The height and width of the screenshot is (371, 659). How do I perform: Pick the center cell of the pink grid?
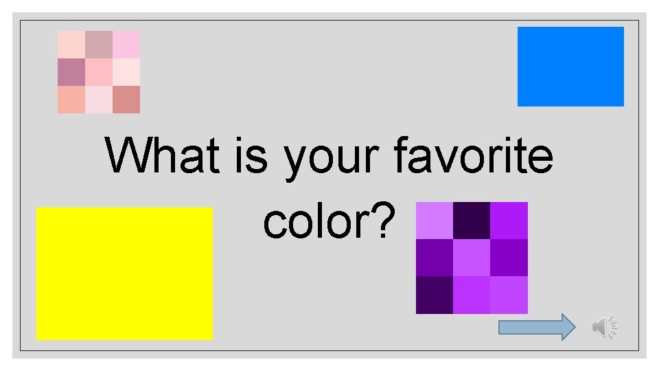pos(99,72)
